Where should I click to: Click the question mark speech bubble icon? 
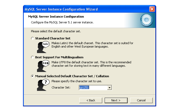tap(46, 82)
